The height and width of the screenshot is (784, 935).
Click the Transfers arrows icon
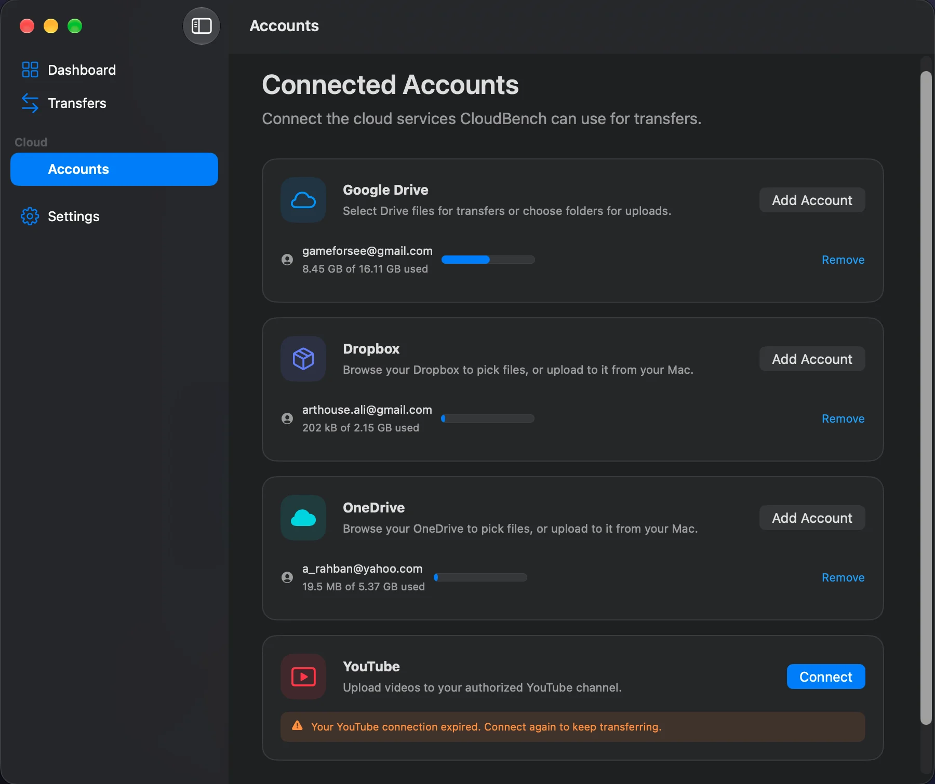tap(30, 103)
